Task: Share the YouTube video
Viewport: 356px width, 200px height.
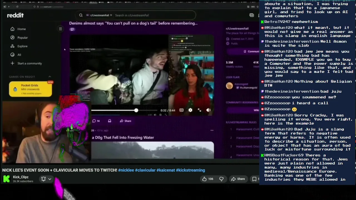Action: click(238, 179)
